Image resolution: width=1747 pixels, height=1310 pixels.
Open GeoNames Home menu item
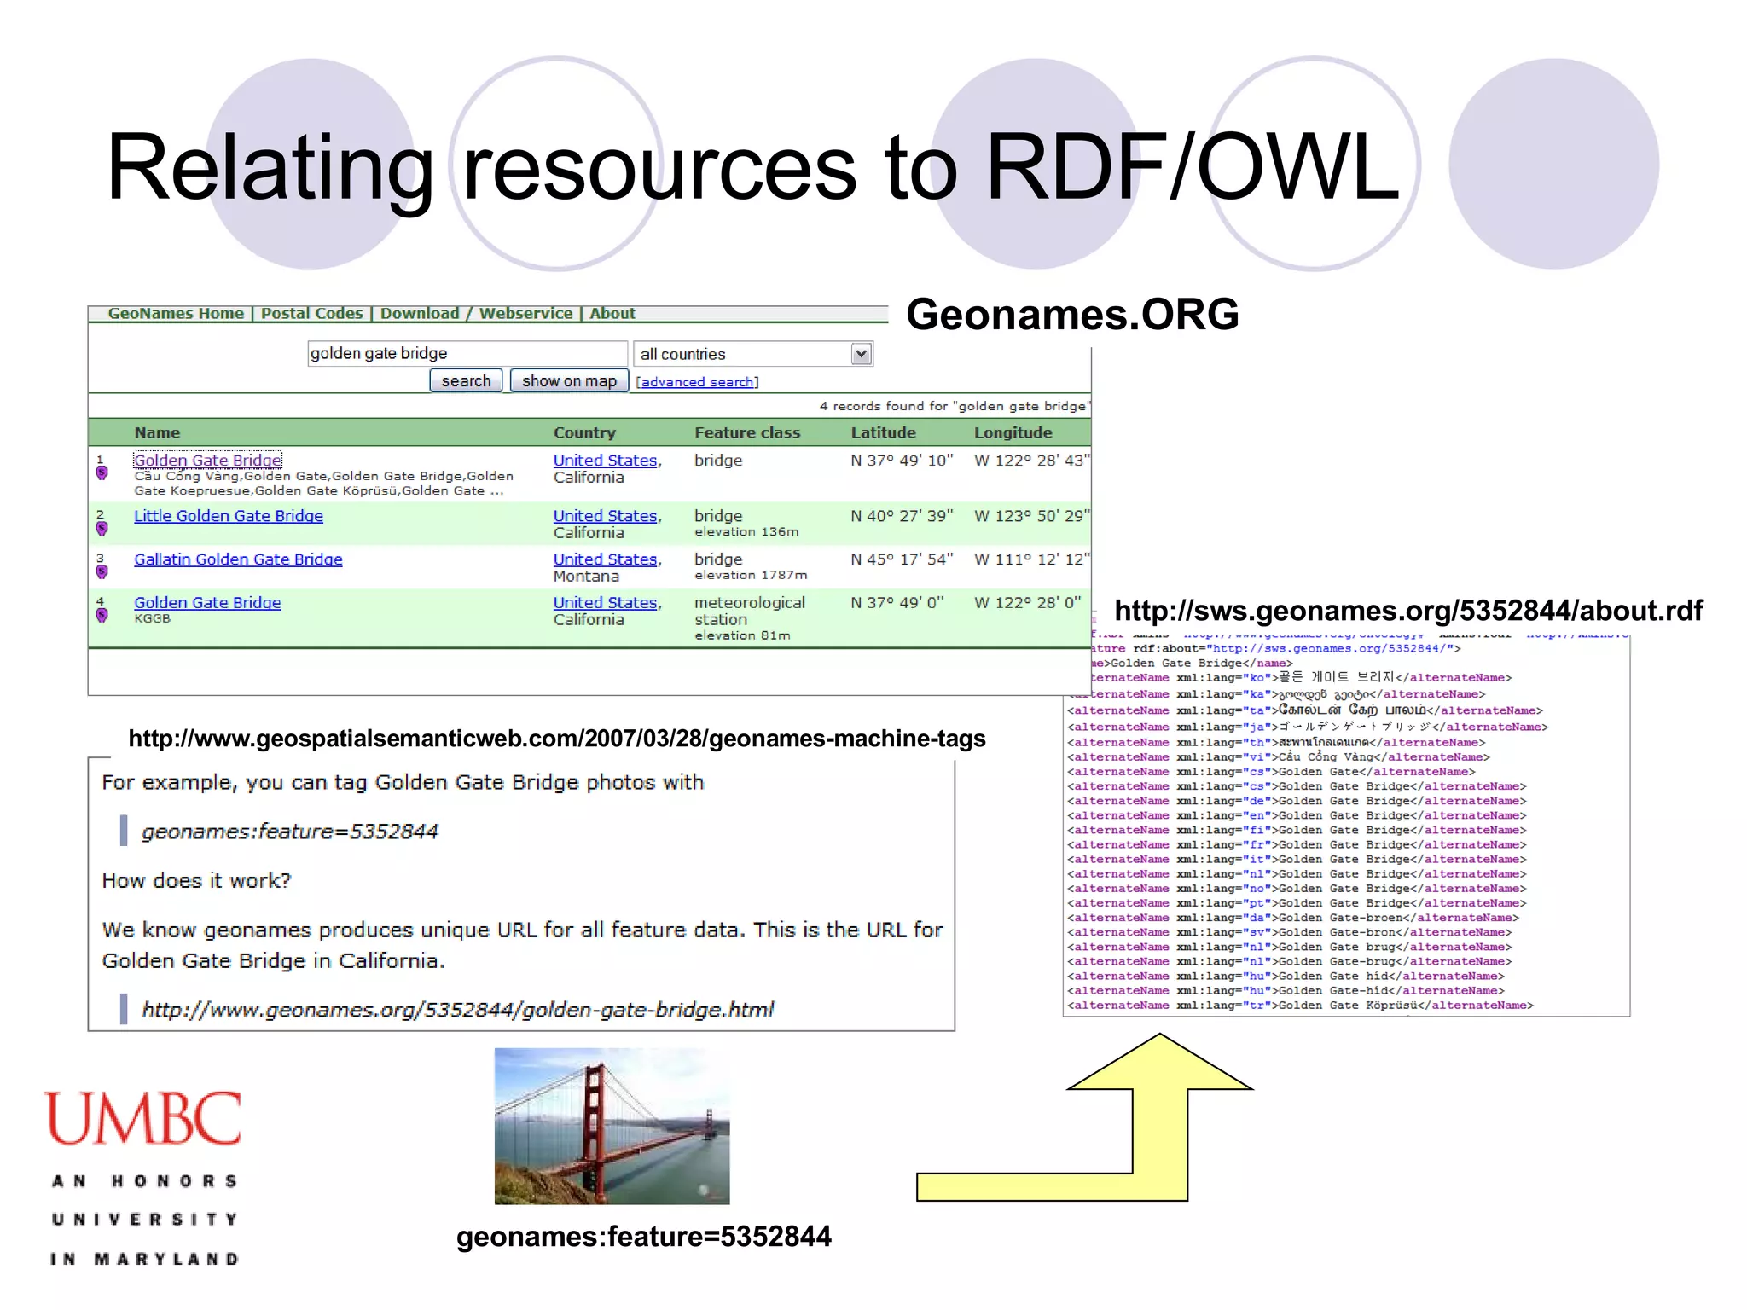[x=176, y=313]
